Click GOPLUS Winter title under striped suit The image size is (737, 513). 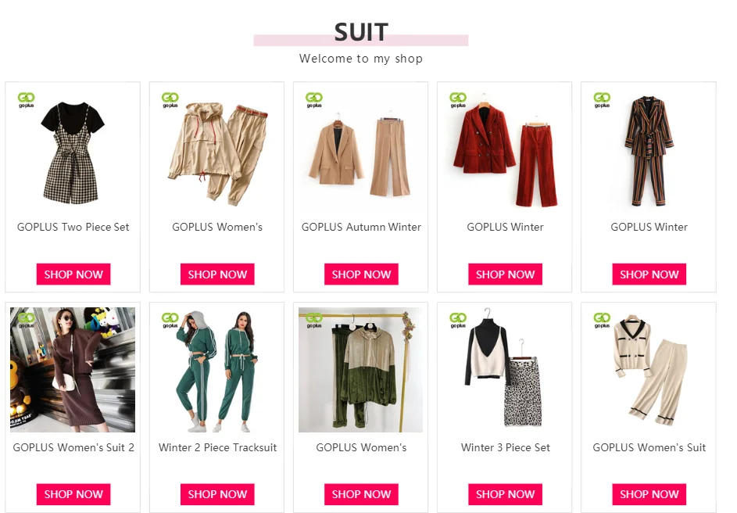pos(649,227)
